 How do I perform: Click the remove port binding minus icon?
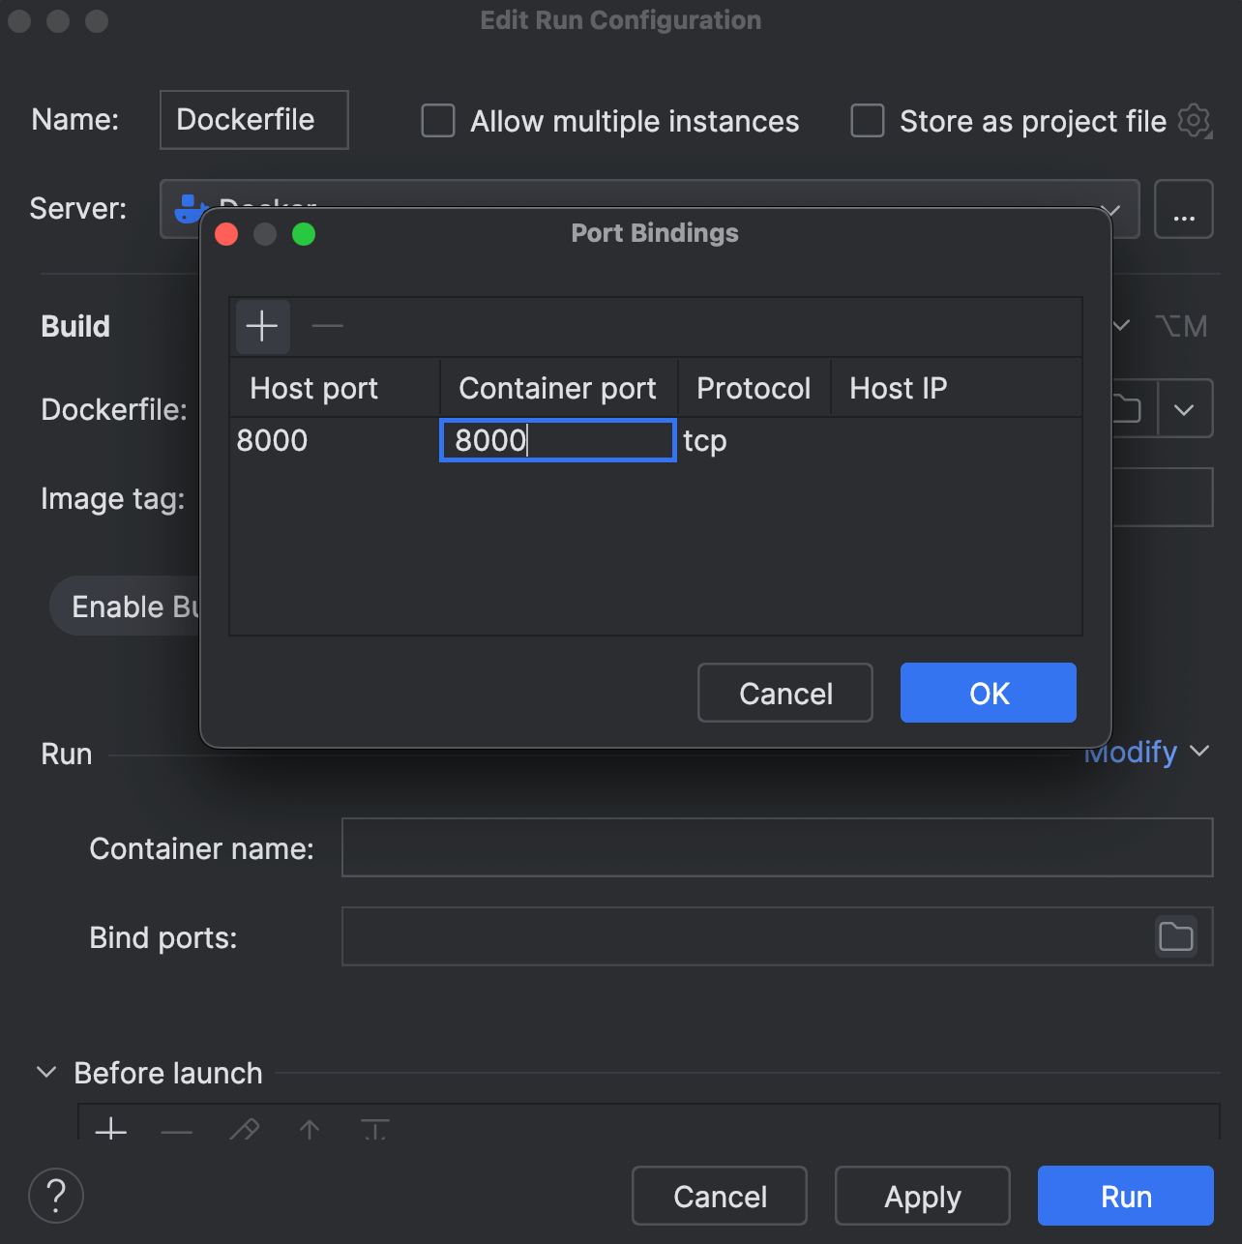(328, 326)
